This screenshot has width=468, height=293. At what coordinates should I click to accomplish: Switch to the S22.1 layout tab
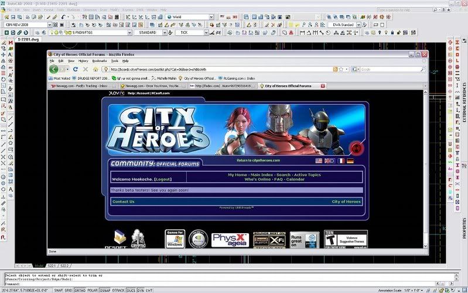tap(52, 265)
